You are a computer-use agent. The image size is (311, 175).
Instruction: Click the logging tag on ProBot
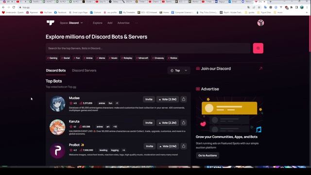point(115,150)
